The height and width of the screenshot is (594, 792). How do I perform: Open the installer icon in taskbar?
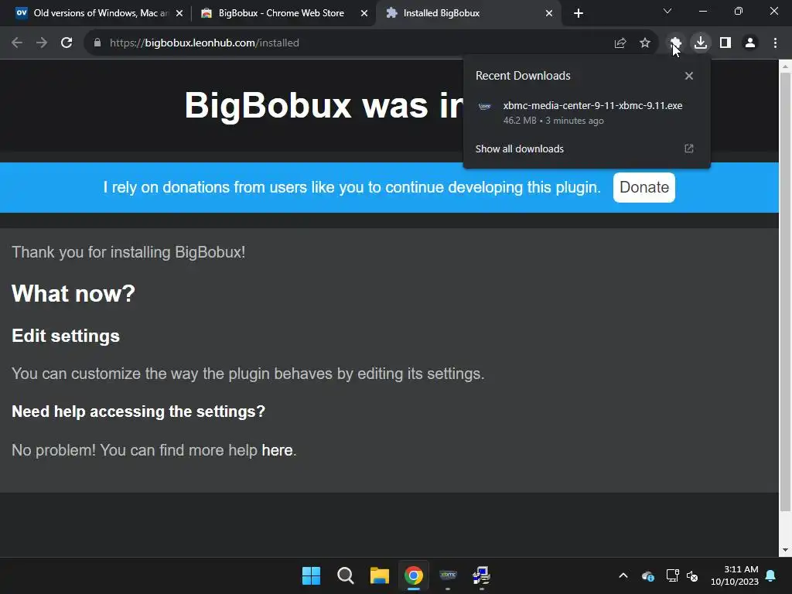click(x=482, y=575)
